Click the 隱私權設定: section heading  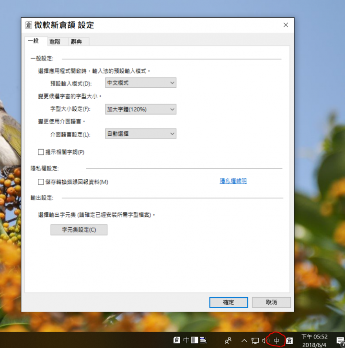[45, 168]
